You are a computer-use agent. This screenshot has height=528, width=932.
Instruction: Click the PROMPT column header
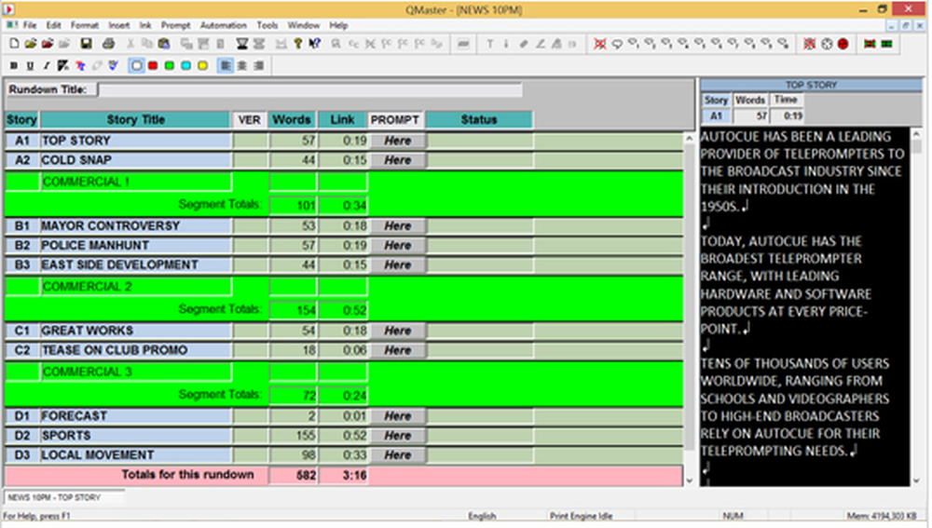click(394, 119)
